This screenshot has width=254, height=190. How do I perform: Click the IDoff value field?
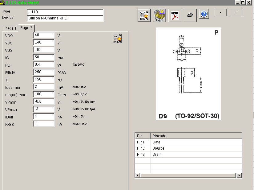tap(44, 116)
